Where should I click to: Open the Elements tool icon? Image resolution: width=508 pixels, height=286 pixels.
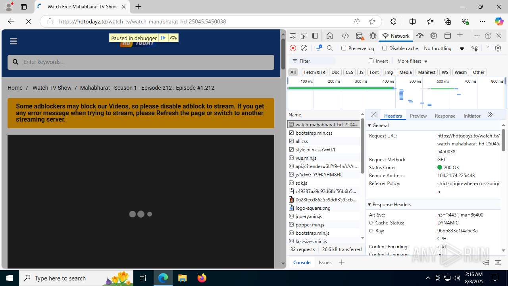point(345,36)
